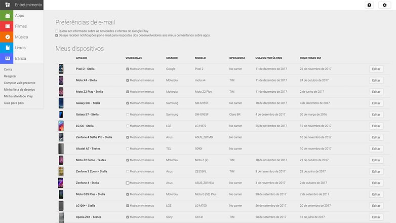Click Editar for LG G6 - Stella
Viewport: 396px width, 223px height.
pos(376,126)
